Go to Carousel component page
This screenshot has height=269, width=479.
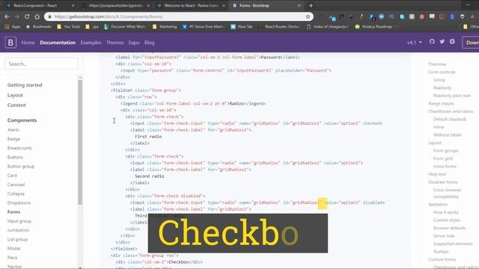point(16,185)
